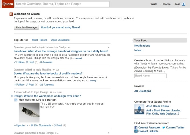Click the Quora logo

[x=7, y=4]
